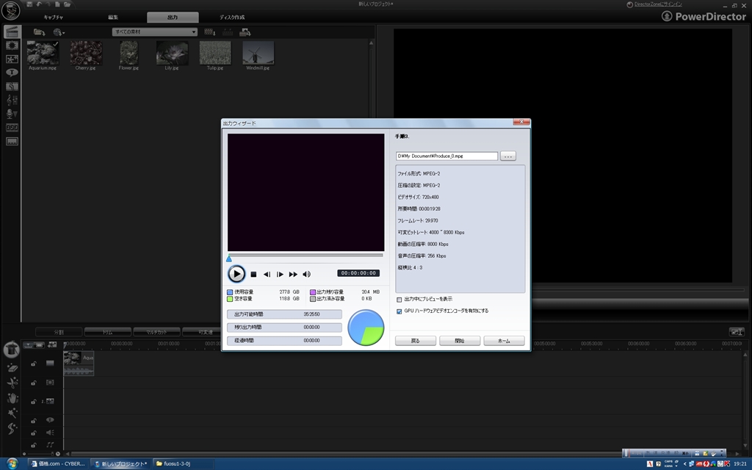Mute the volume with the speaker icon

[306, 274]
